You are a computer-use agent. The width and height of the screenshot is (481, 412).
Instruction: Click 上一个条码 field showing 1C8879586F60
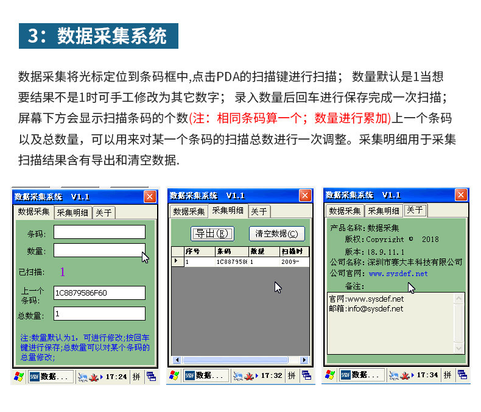(99, 293)
